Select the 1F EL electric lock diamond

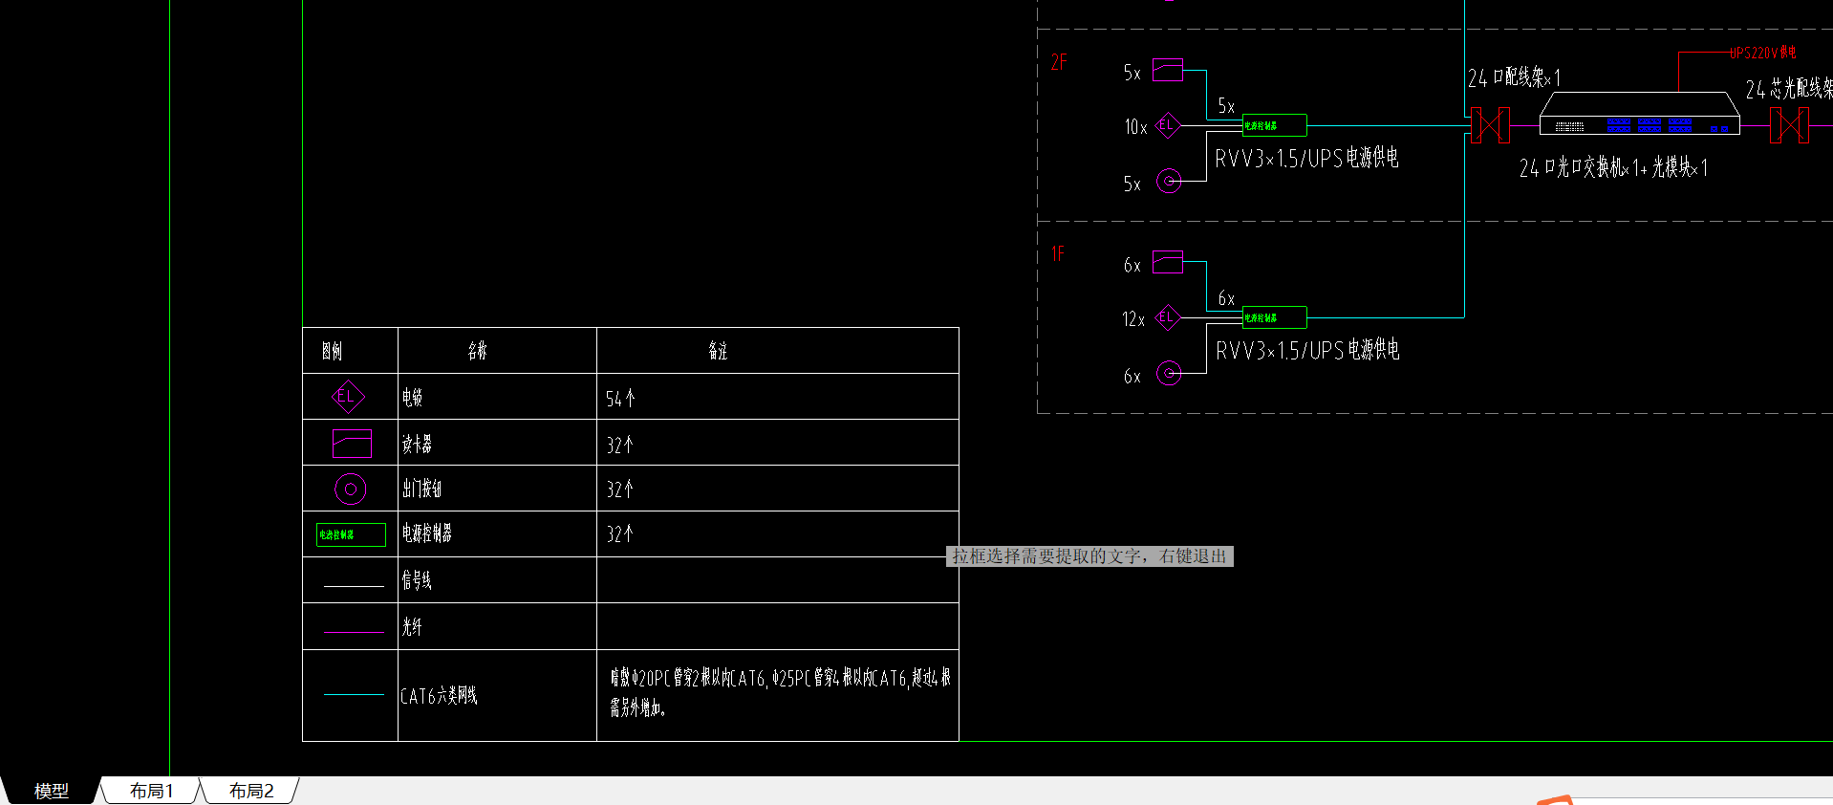(x=1167, y=317)
